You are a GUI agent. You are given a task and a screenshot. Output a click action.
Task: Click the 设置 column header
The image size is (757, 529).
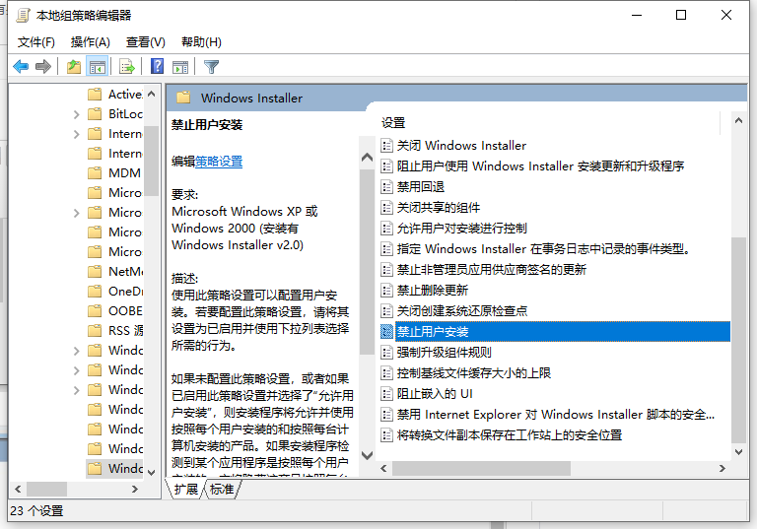coord(394,123)
